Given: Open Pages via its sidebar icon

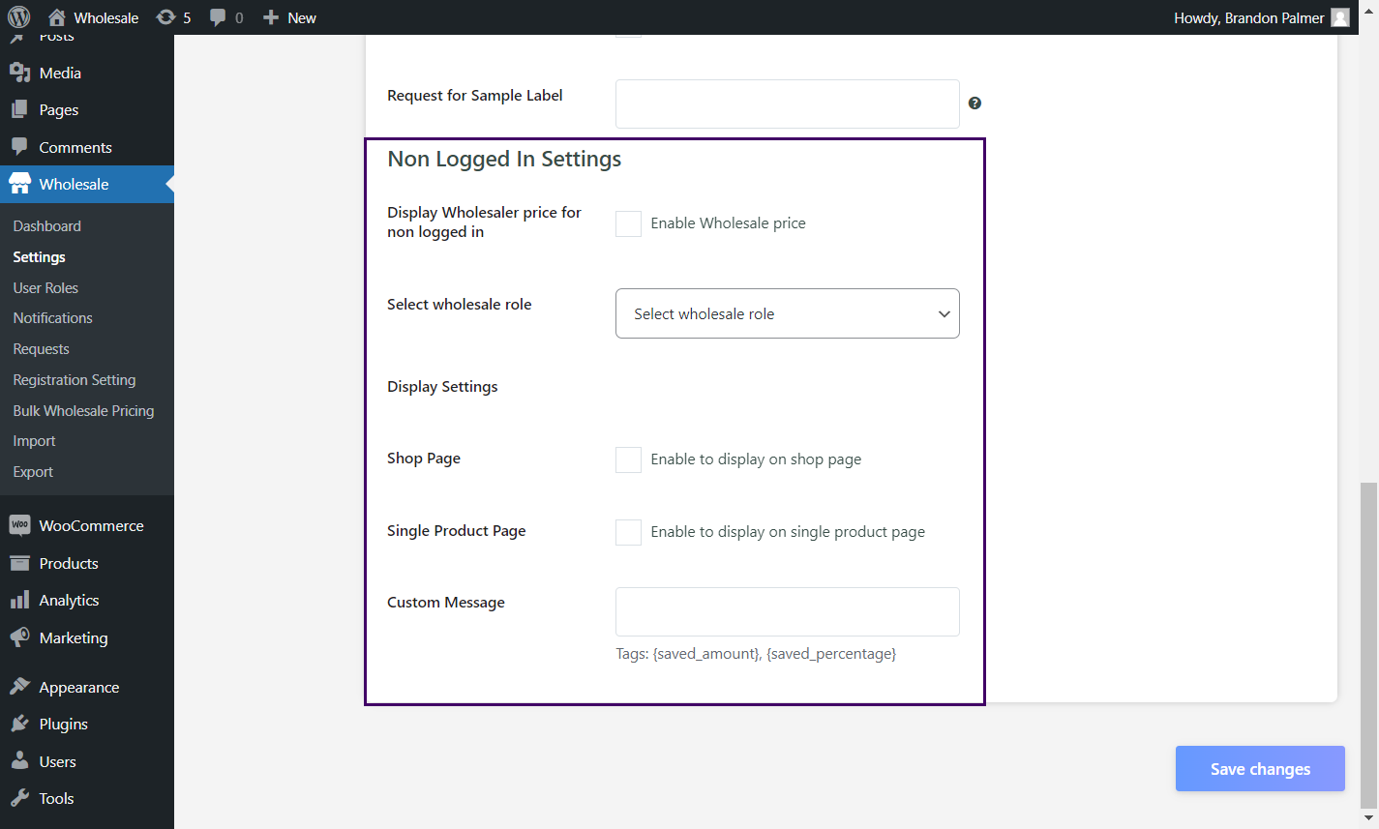Looking at the screenshot, I should coord(20,109).
